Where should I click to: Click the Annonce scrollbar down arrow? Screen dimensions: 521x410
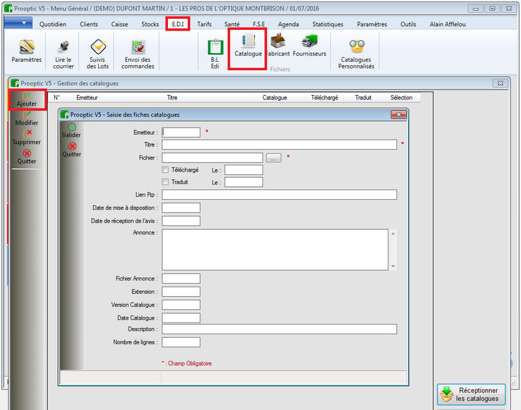click(x=393, y=266)
